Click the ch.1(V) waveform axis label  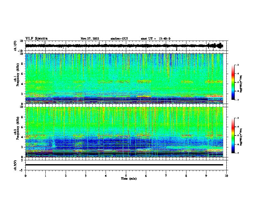tap(15, 46)
